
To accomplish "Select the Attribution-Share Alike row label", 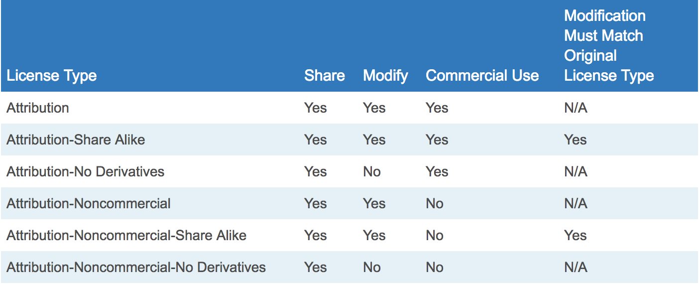I will [x=76, y=140].
